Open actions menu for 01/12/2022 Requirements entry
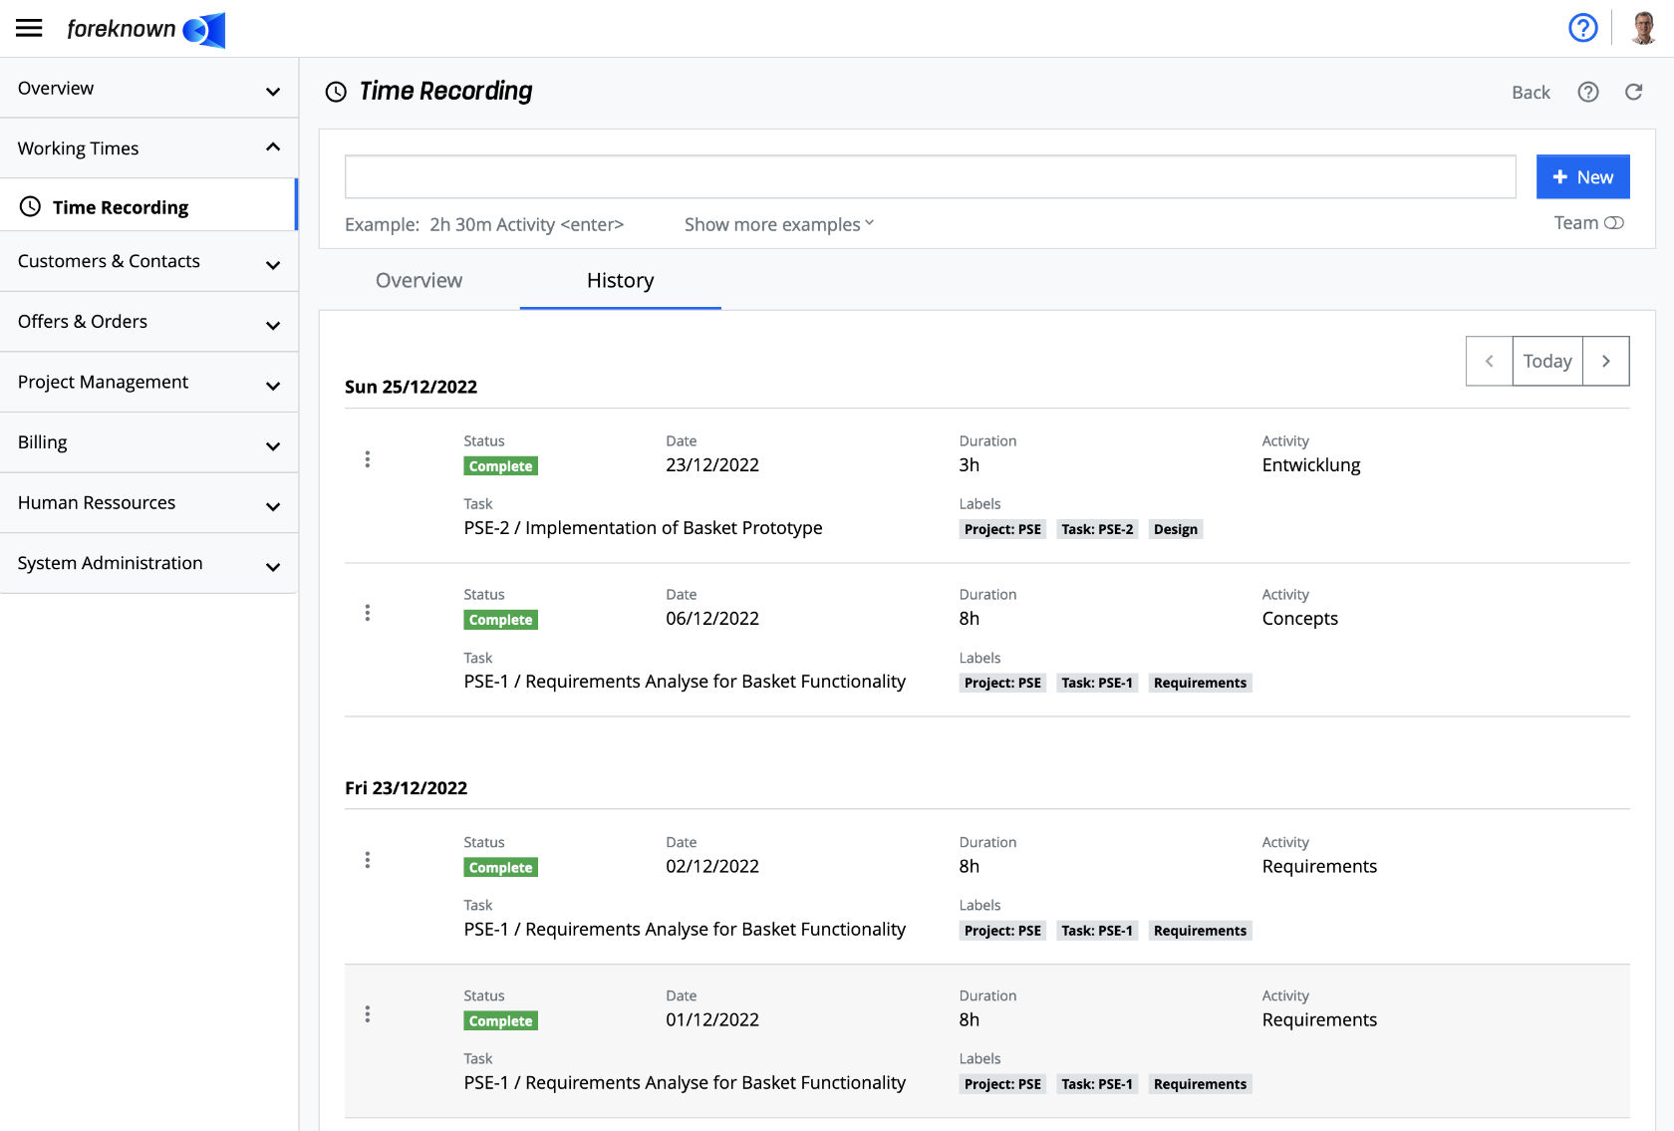Screen dimensions: 1674x1131 (368, 1013)
